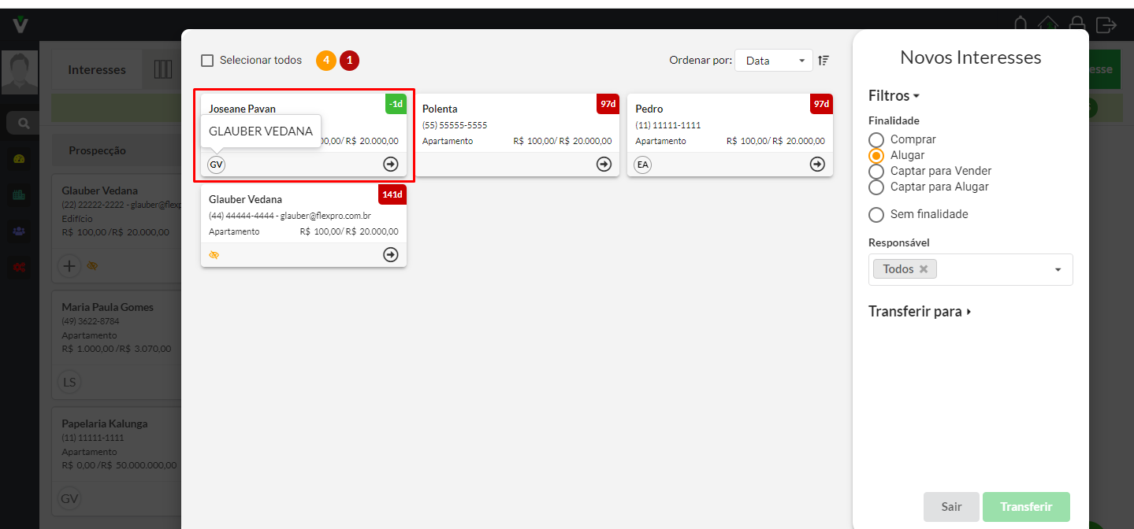The image size is (1134, 529).
Task: Click the 141d badge on Glauber Vedana card
Action: (x=392, y=194)
